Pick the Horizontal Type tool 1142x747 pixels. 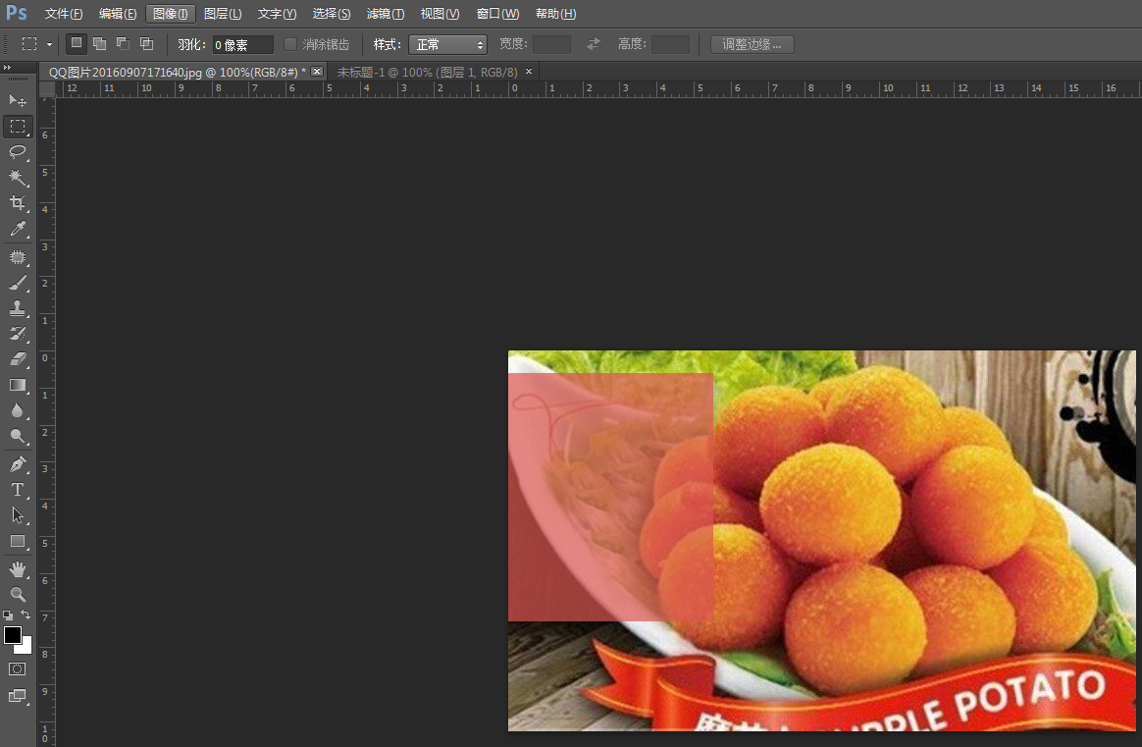[18, 490]
